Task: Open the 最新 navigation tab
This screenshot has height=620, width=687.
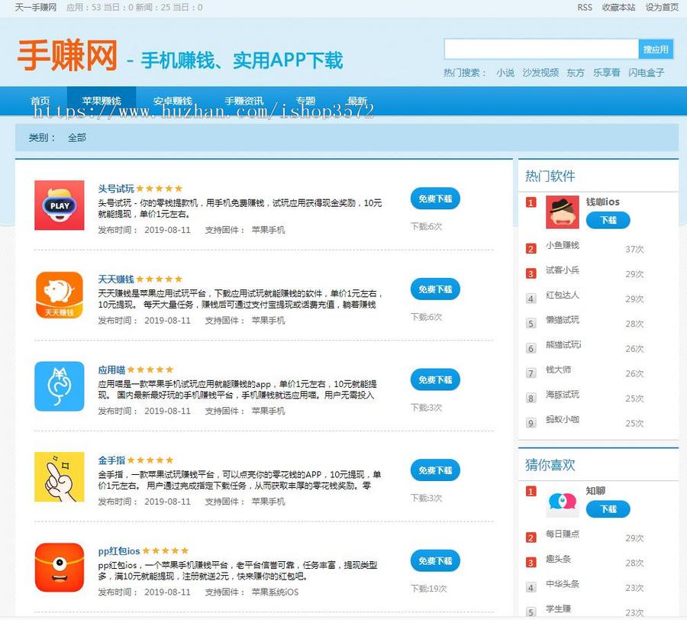Action: 357,99
